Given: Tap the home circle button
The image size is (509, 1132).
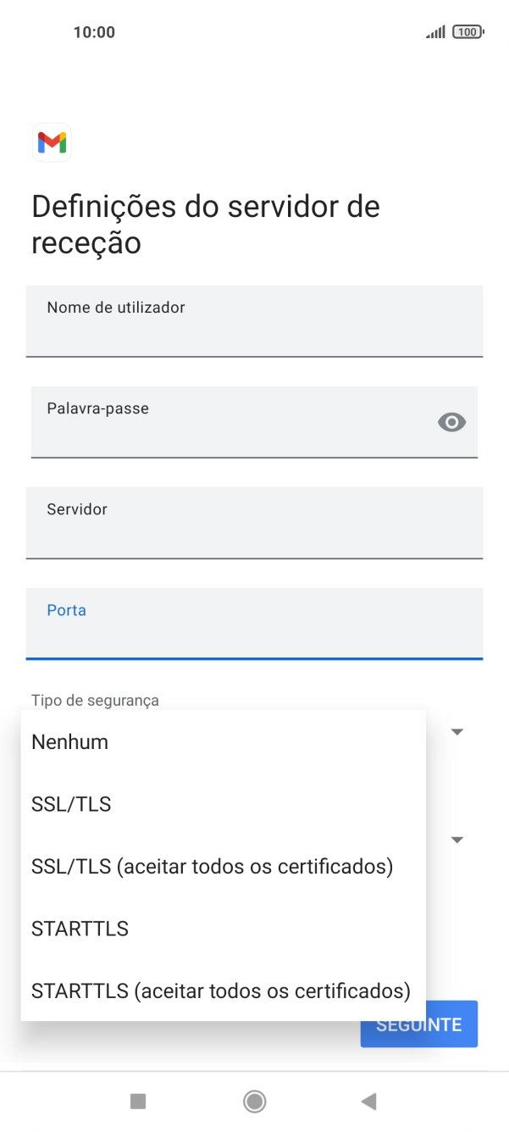Looking at the screenshot, I should point(254,1101).
